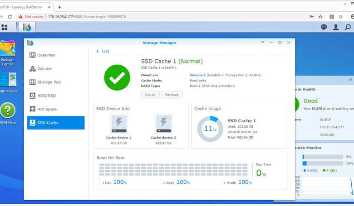Screen dimensions: 354x206
Task: Click the Not secure warning icon
Action: tap(20, 17)
